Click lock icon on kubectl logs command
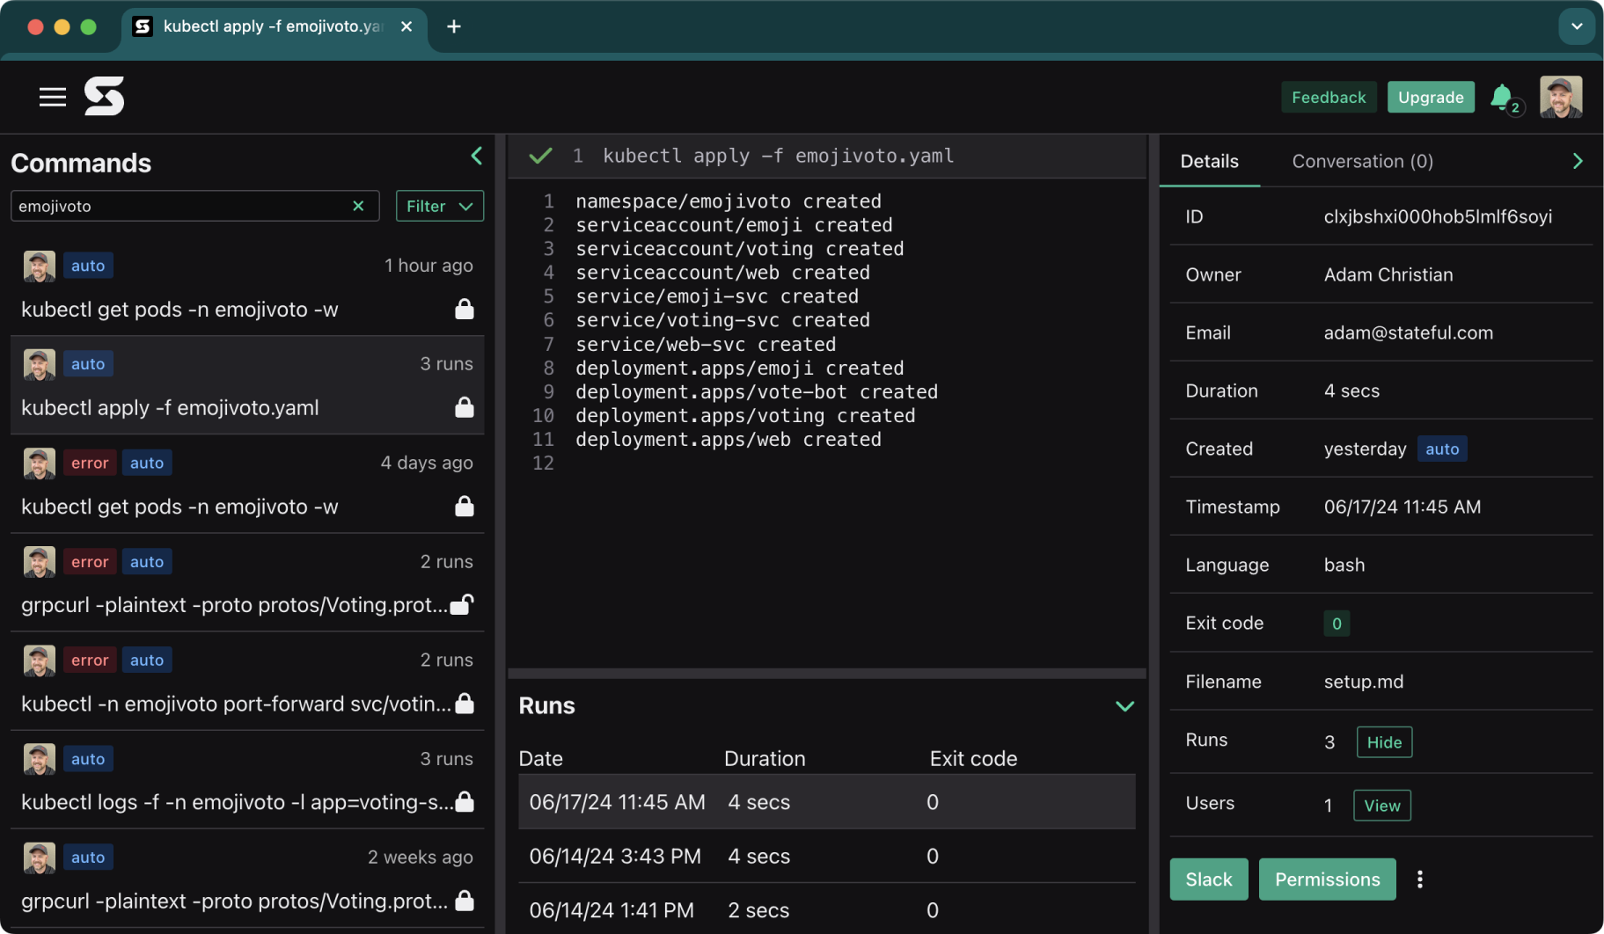This screenshot has width=1604, height=934. [x=465, y=801]
